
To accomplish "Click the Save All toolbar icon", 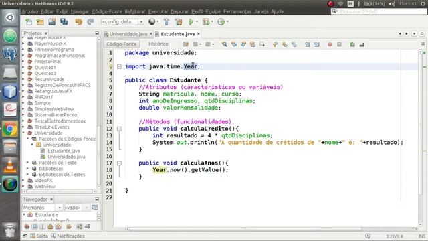I will click(x=64, y=22).
